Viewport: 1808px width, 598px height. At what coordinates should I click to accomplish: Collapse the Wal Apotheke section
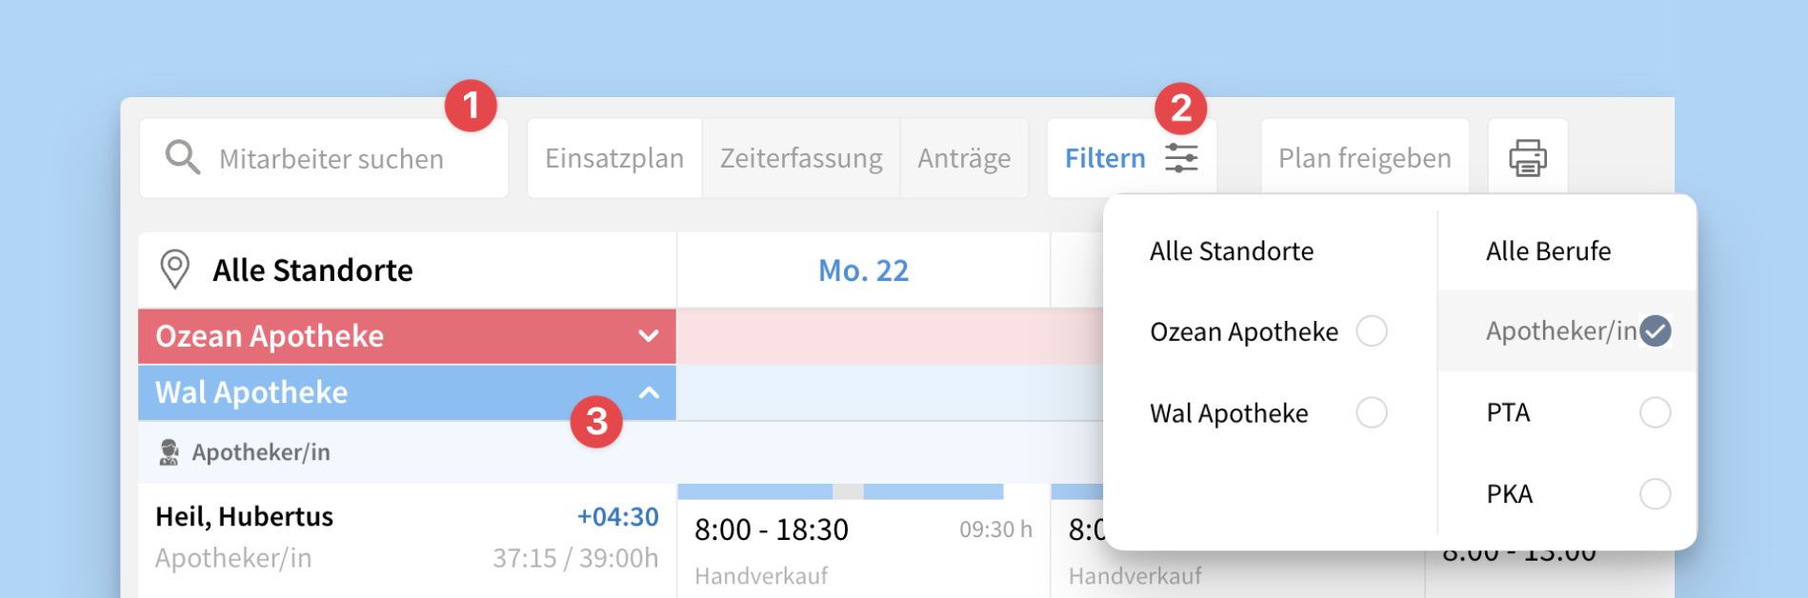[649, 392]
